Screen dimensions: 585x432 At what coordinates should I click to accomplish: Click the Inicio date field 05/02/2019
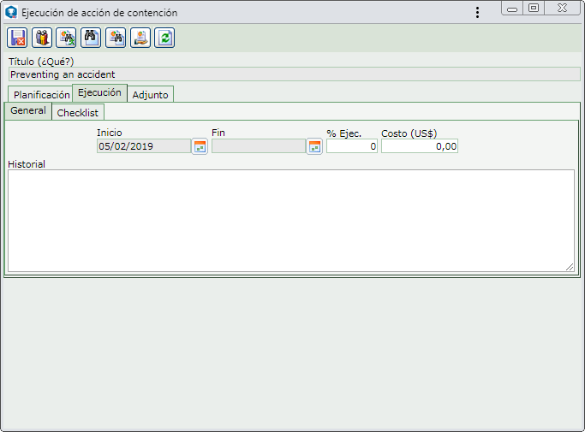pos(144,146)
